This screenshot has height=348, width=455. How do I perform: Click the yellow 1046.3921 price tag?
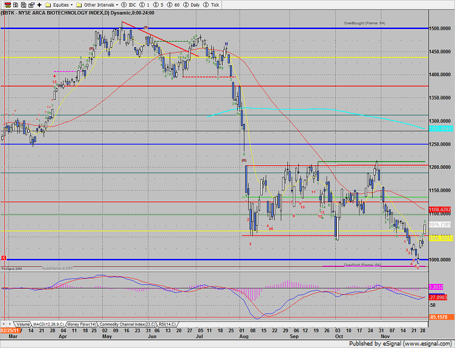tap(440, 238)
